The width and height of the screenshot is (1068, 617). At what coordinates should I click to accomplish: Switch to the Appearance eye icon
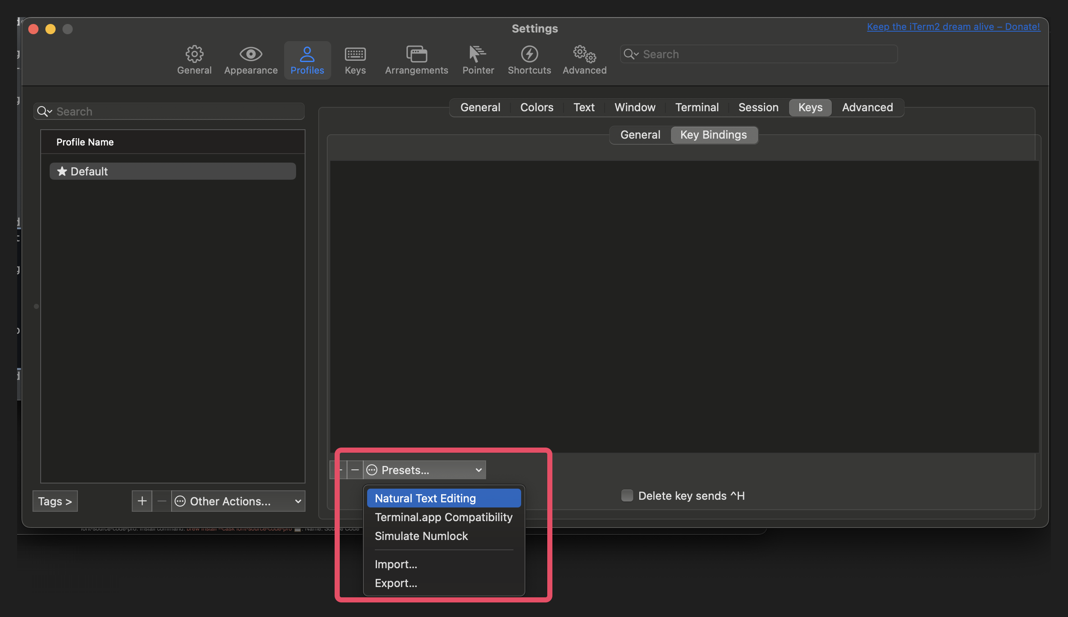tap(251, 54)
